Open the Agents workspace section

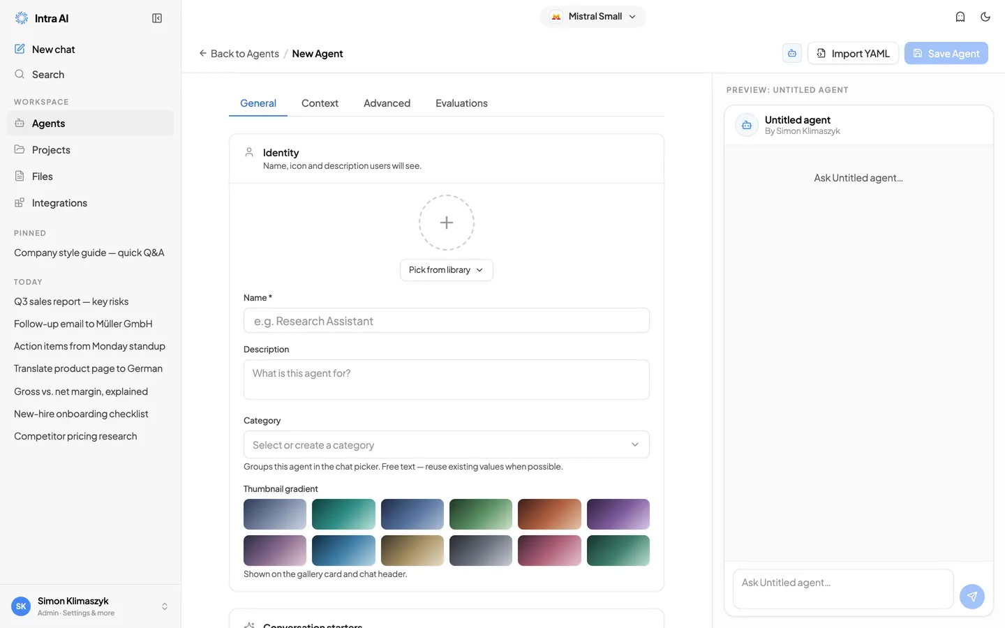tap(90, 124)
